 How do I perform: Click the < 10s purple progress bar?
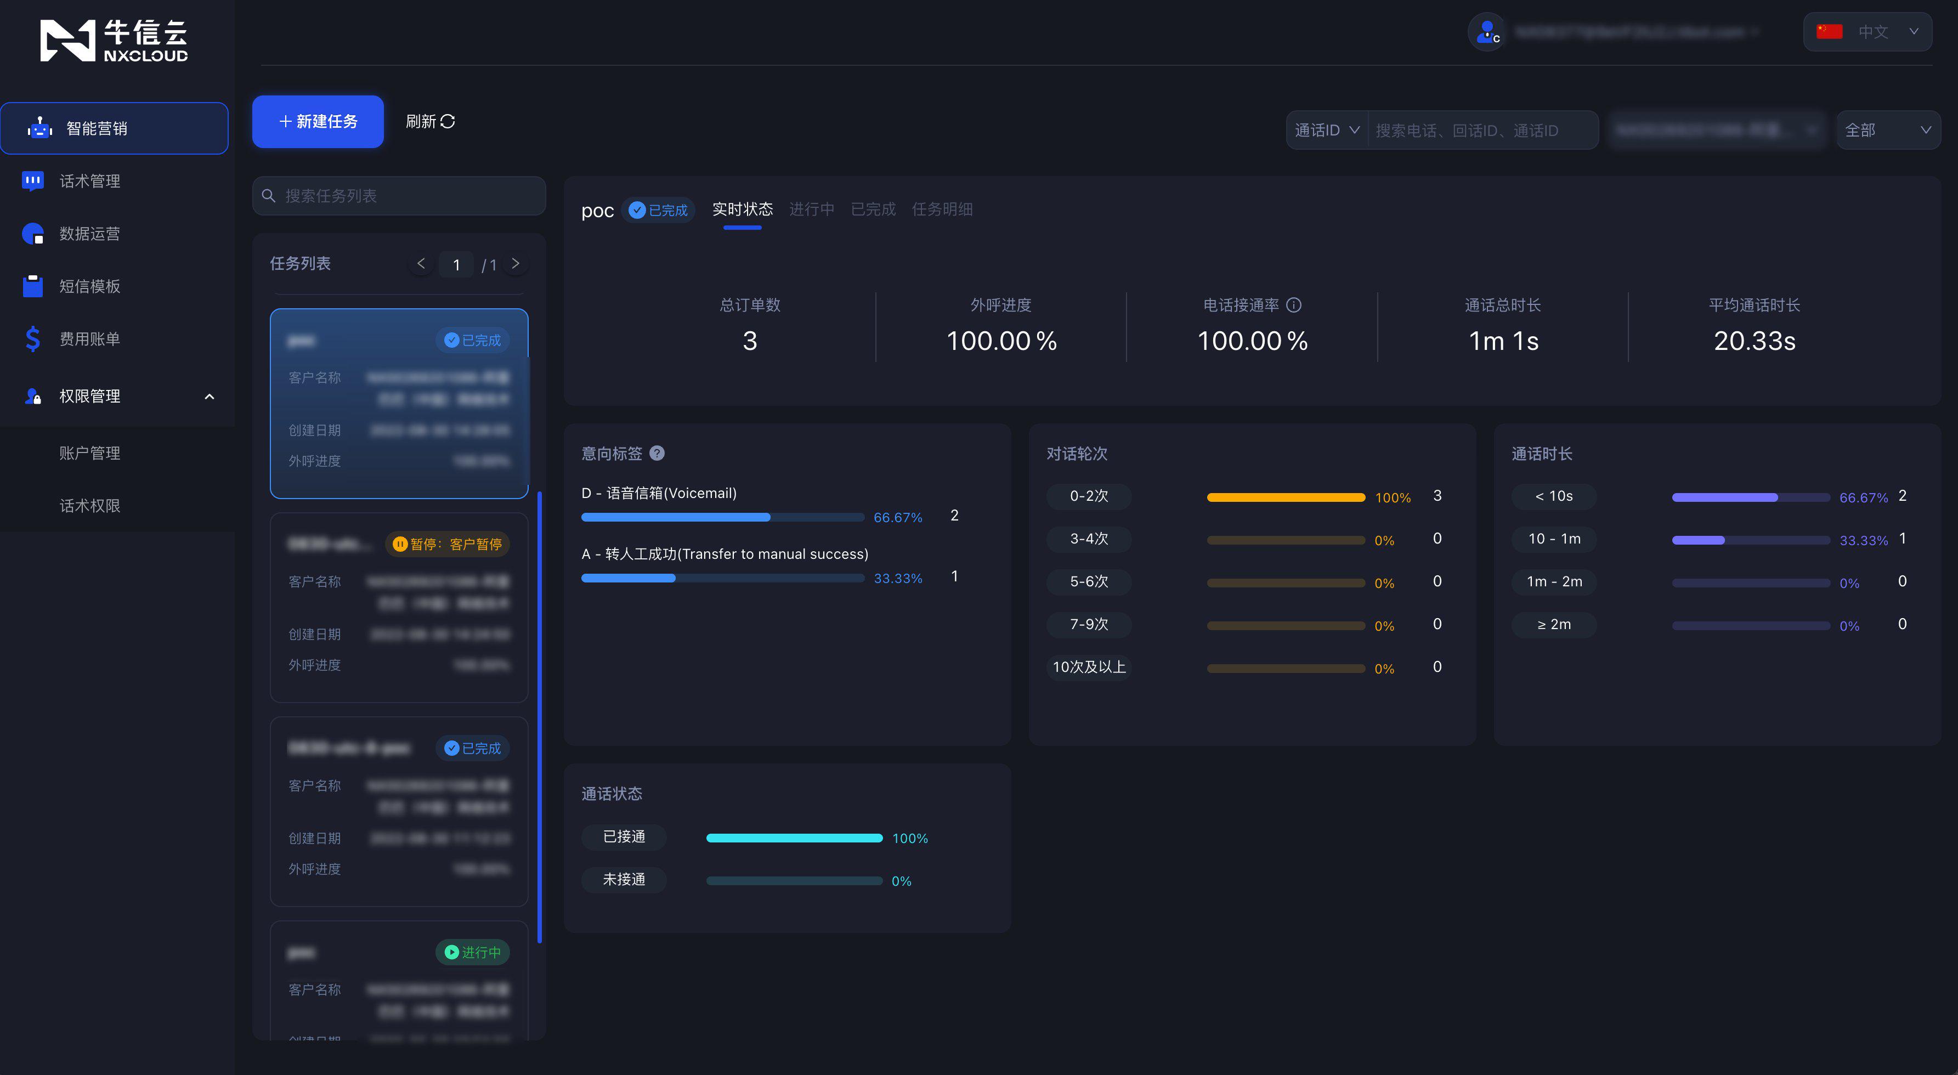pyautogui.click(x=1751, y=497)
